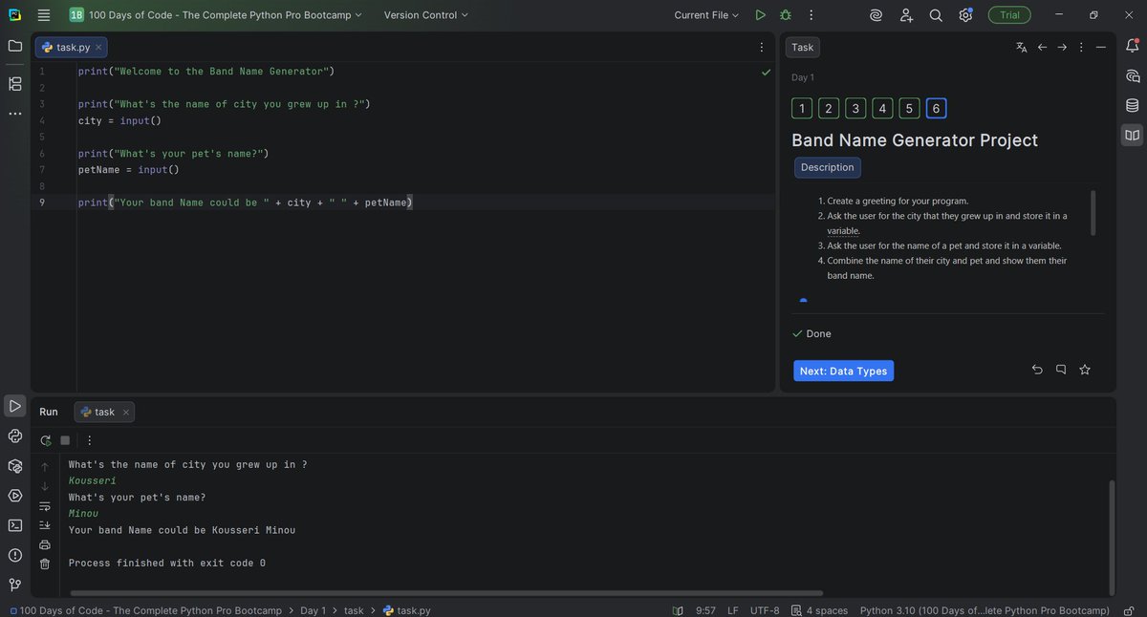Open the Python Packages tool window icon
The height and width of the screenshot is (617, 1147).
click(15, 466)
